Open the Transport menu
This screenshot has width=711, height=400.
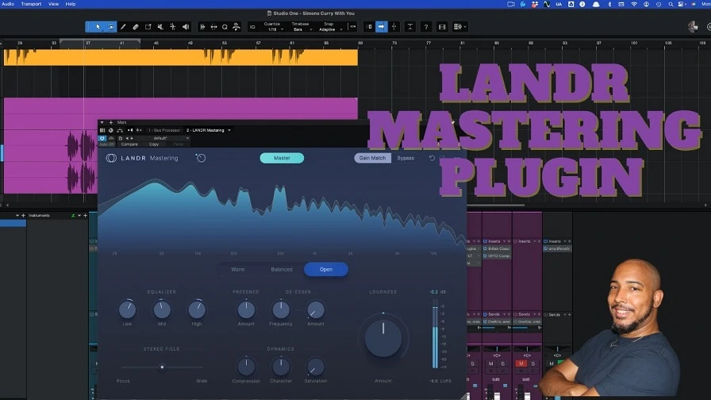click(31, 4)
